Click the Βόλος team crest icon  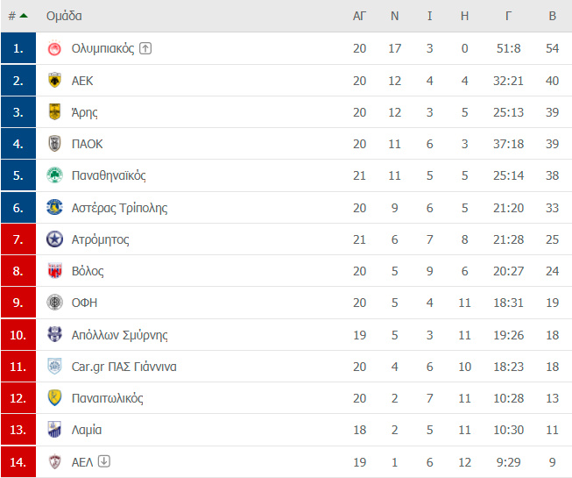(54, 271)
